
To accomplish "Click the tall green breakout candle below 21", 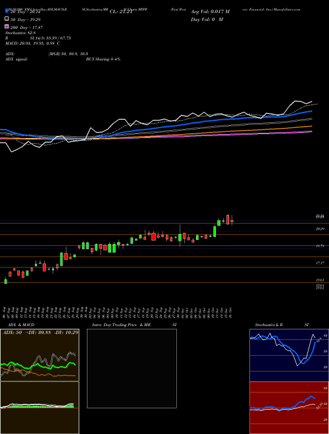I will point(215,231).
